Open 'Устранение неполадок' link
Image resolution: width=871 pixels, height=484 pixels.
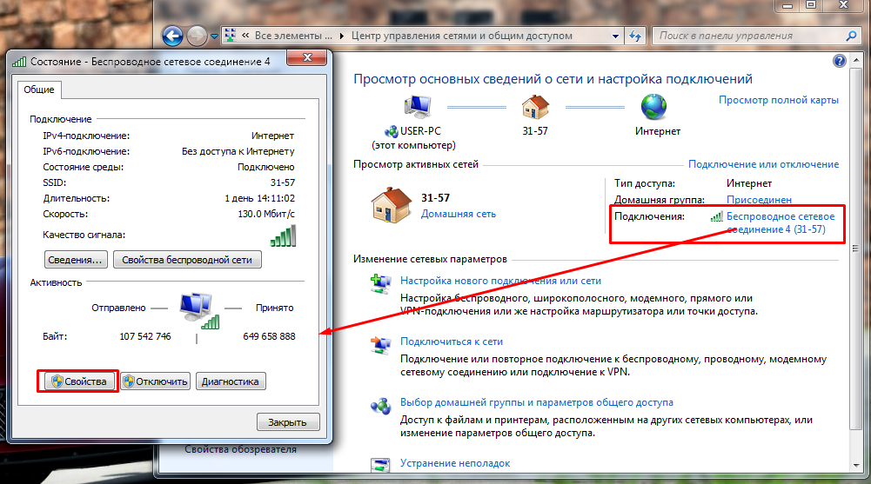[455, 463]
